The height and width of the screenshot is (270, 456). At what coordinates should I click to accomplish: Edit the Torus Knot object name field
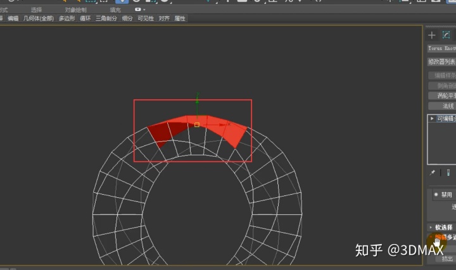click(x=441, y=49)
